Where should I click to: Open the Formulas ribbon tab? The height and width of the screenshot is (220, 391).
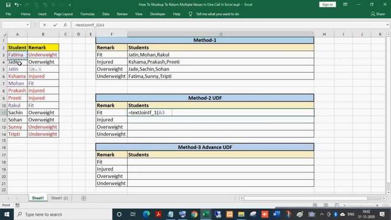tap(87, 14)
